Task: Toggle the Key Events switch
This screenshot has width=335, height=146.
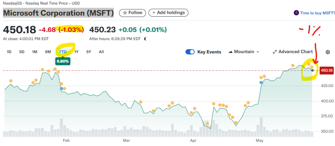Action: pyautogui.click(x=190, y=52)
